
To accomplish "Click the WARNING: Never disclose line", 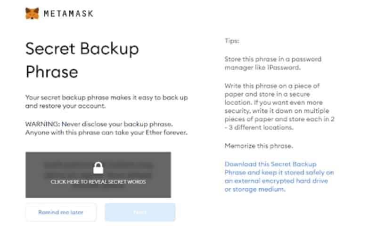I will coord(99,124).
